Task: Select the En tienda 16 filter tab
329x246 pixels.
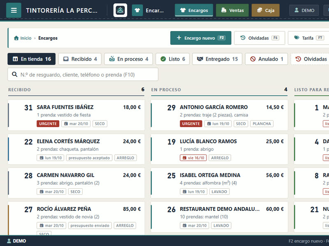Action: point(32,59)
